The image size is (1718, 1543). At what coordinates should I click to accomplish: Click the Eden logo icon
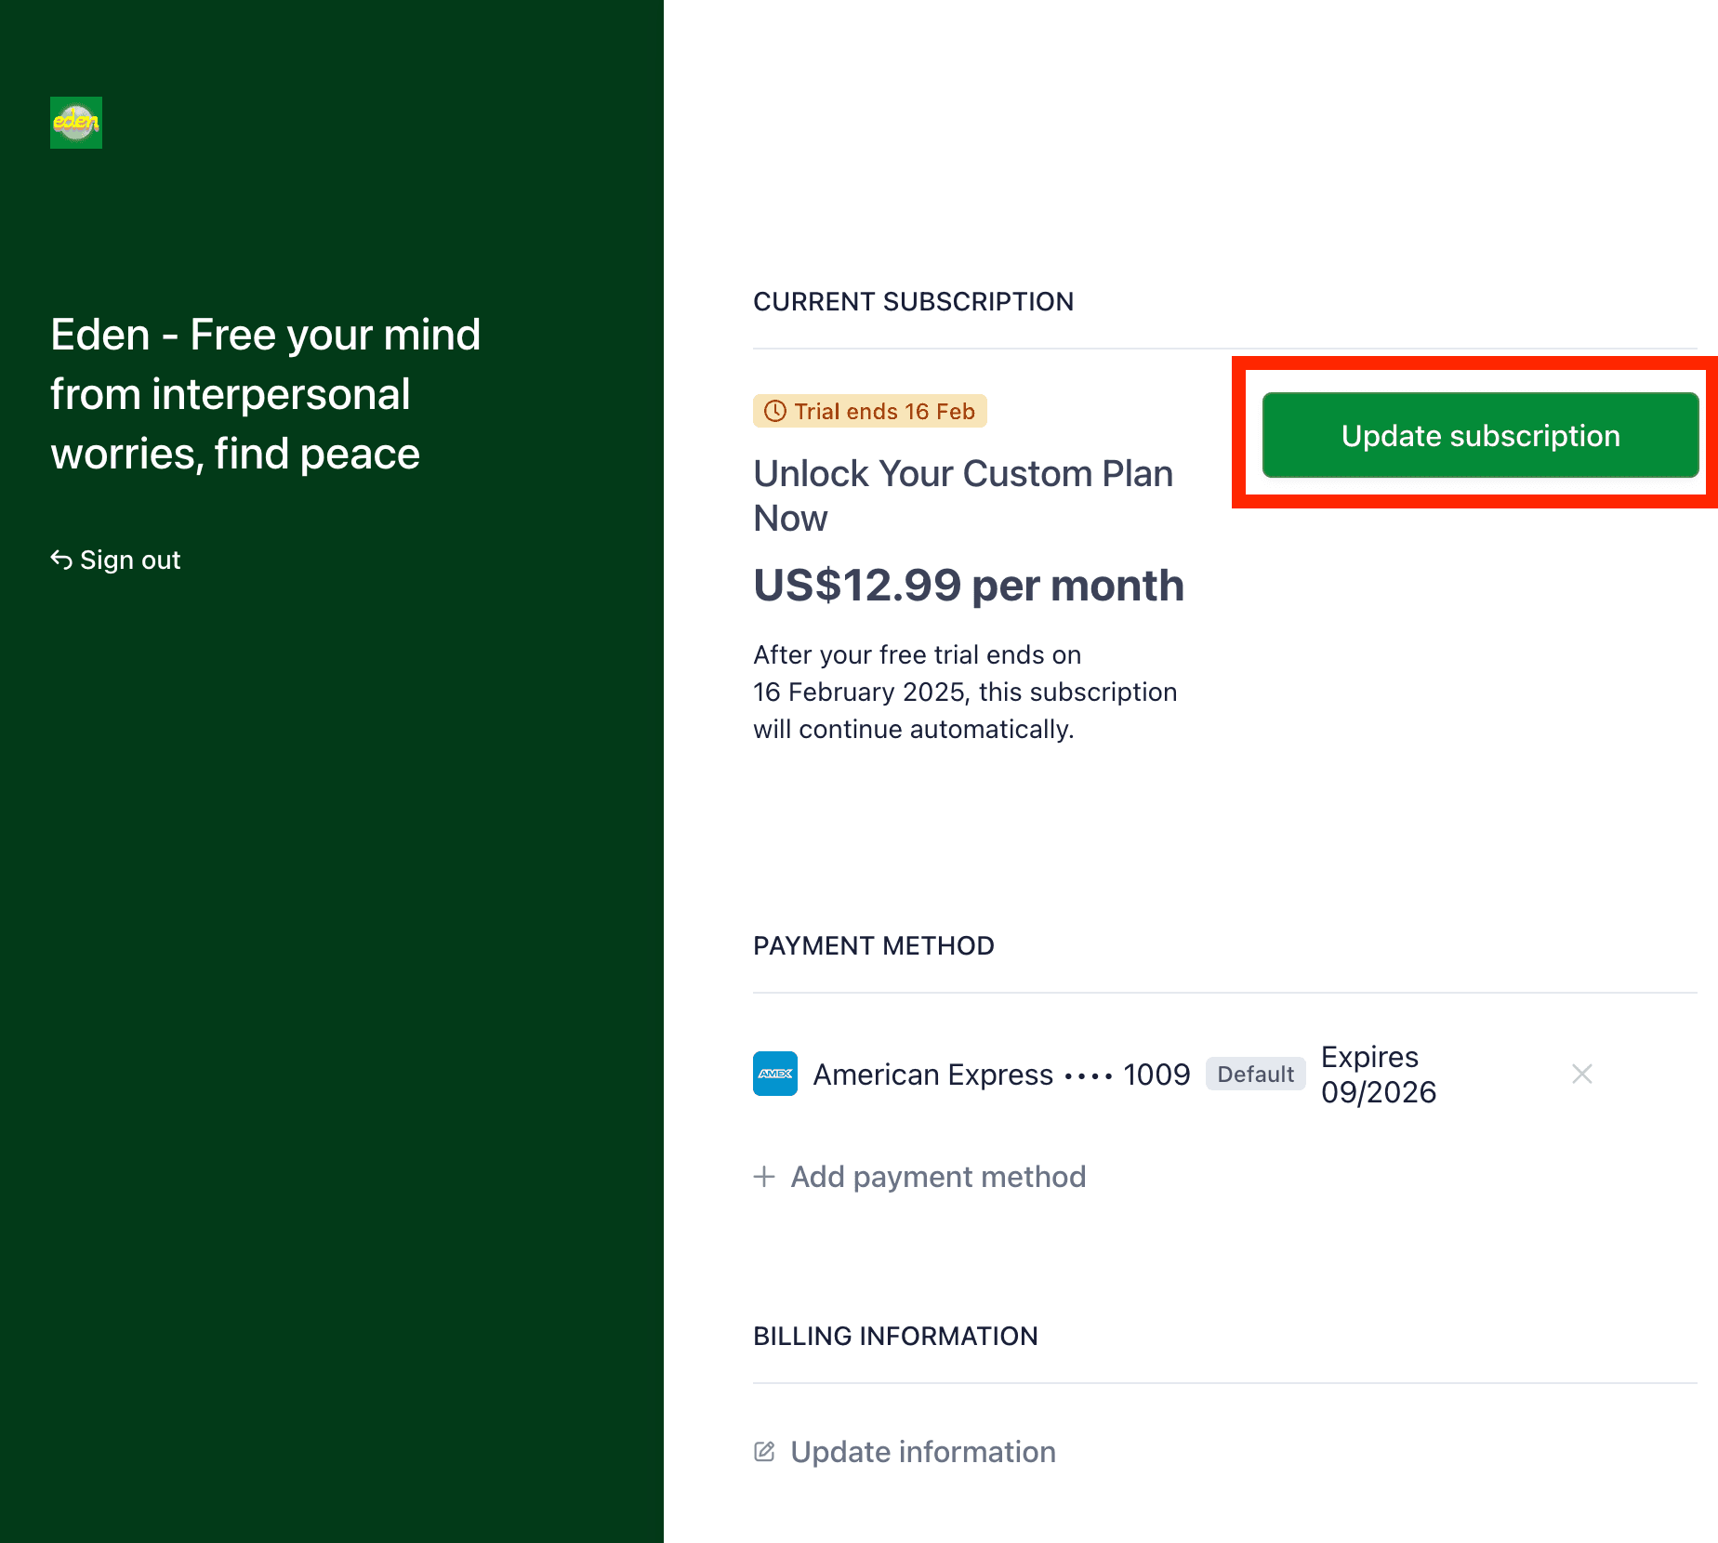tap(75, 123)
